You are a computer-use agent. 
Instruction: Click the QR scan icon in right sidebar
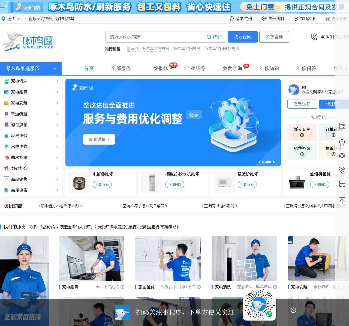[342, 184]
